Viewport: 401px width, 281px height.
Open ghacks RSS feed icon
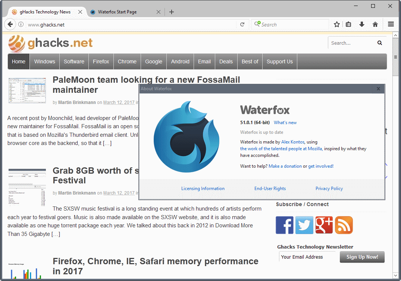pyautogui.click(x=344, y=225)
